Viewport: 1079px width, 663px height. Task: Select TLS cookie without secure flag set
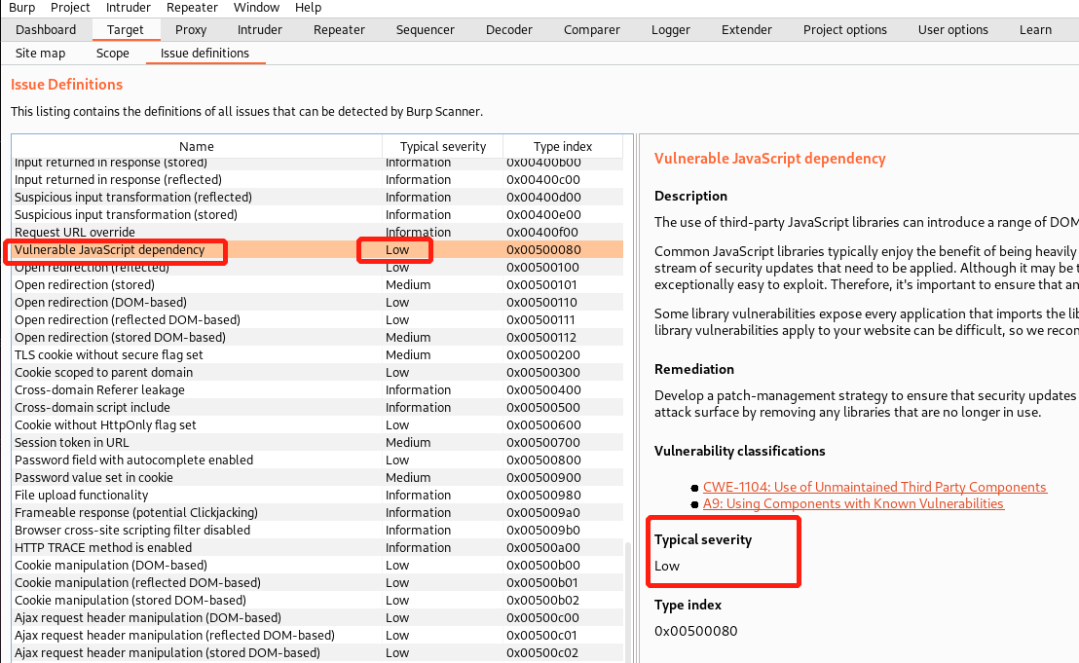click(109, 355)
